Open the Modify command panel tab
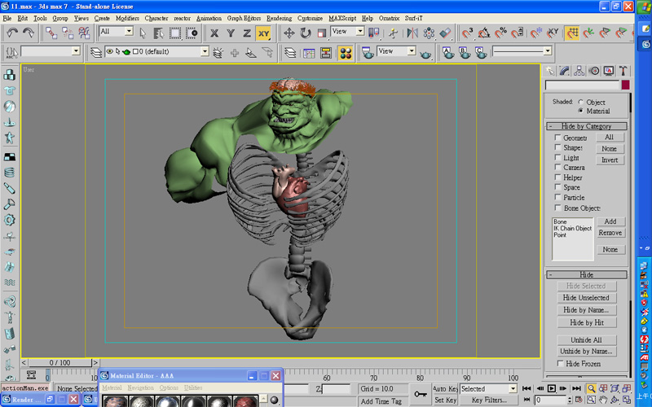The width and height of the screenshot is (652, 407). (x=565, y=71)
